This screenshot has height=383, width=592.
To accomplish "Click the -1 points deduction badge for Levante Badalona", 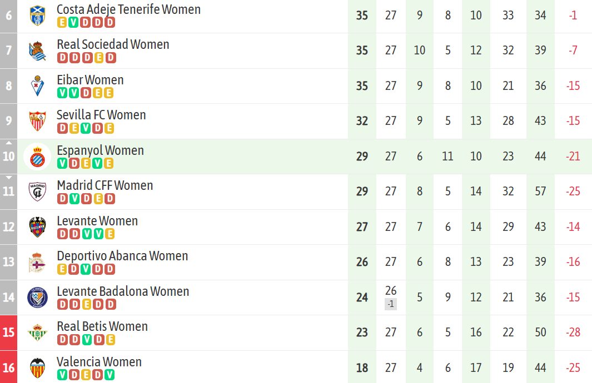I will click(x=391, y=304).
